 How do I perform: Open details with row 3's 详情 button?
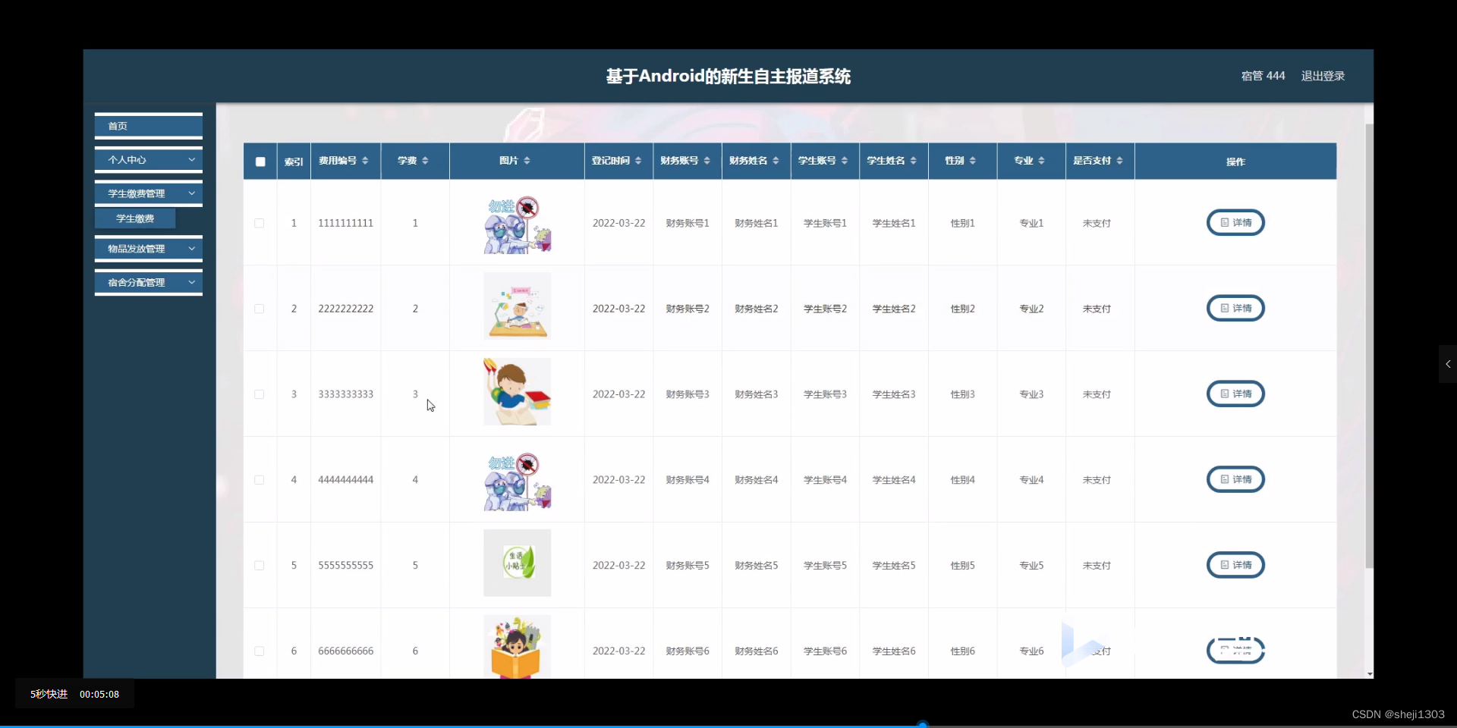[1235, 394]
